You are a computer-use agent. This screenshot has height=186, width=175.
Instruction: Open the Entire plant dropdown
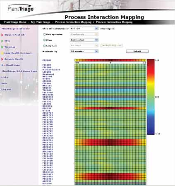click(84, 40)
